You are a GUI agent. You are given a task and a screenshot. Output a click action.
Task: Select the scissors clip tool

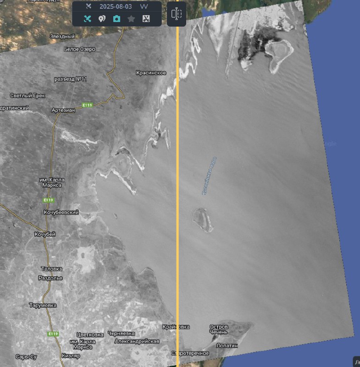pyautogui.click(x=146, y=19)
